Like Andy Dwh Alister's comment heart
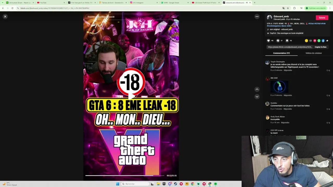 coord(327,123)
